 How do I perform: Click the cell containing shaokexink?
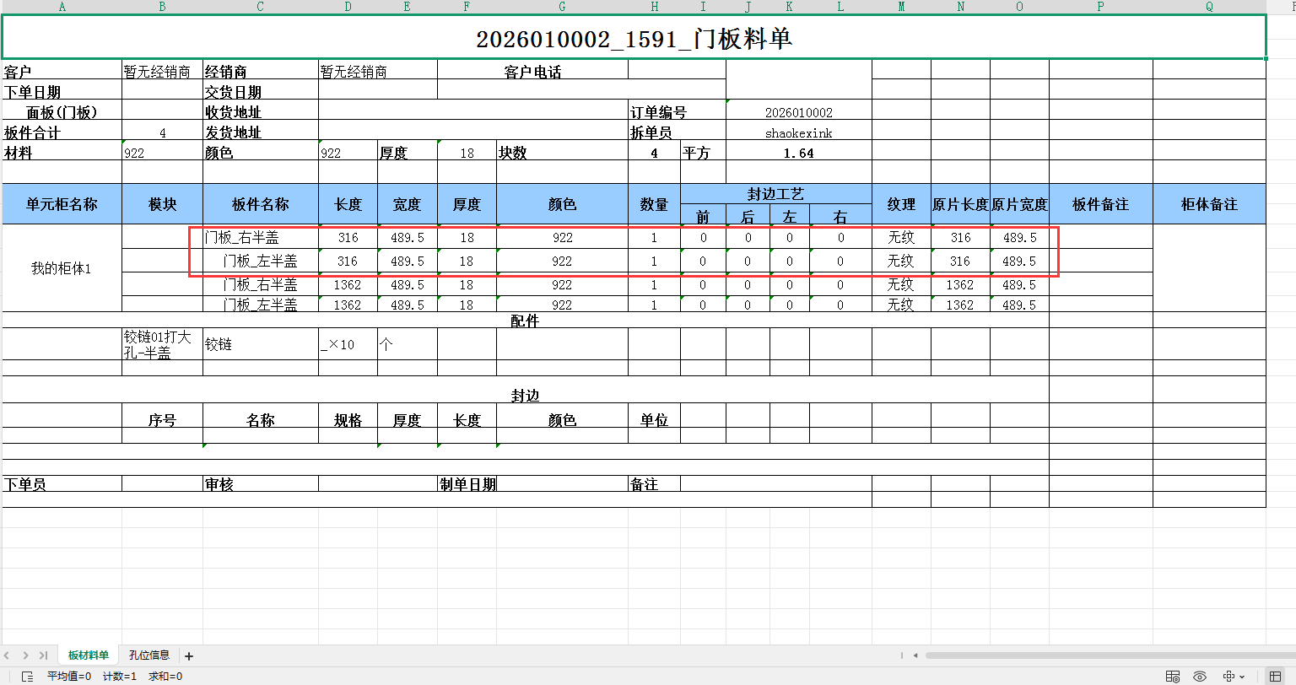coord(797,132)
